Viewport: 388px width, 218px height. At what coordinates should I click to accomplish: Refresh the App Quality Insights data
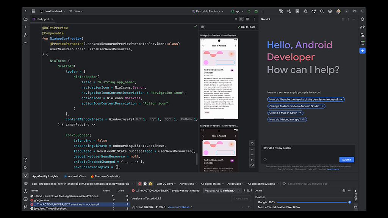284,184
